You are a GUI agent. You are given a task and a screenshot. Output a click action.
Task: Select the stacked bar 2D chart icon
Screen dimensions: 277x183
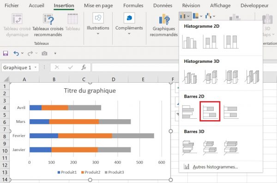point(210,111)
